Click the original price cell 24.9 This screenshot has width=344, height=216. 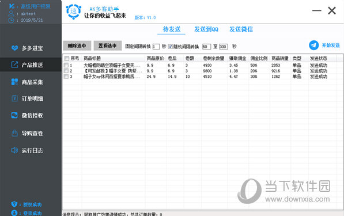151,76
